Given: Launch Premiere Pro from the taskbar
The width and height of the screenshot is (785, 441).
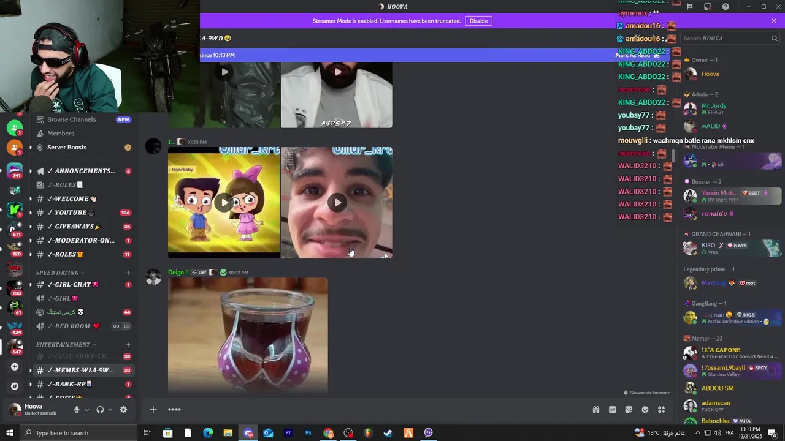Looking at the screenshot, I should (x=288, y=433).
